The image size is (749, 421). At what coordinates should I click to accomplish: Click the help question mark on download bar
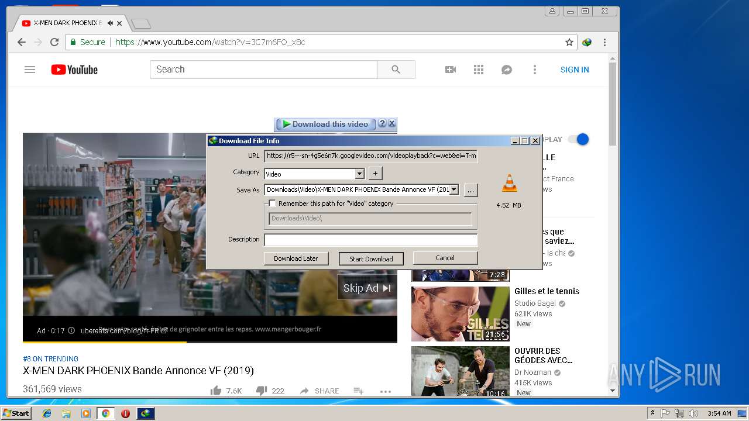tap(382, 123)
